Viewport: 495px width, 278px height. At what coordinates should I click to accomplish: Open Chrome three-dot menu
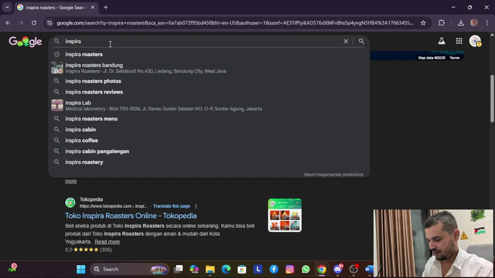coord(487,23)
